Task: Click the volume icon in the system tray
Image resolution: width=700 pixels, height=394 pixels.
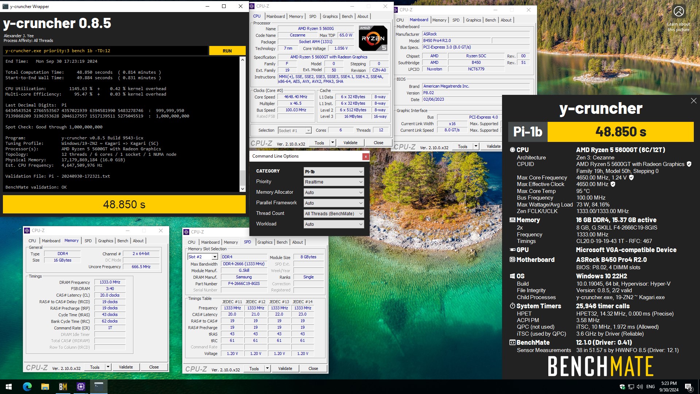Action: coord(639,387)
